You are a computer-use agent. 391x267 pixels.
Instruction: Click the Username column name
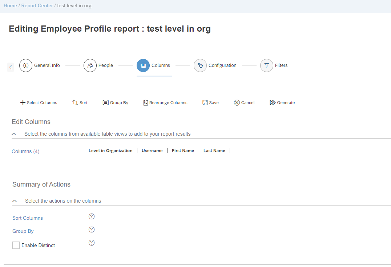[x=152, y=151]
